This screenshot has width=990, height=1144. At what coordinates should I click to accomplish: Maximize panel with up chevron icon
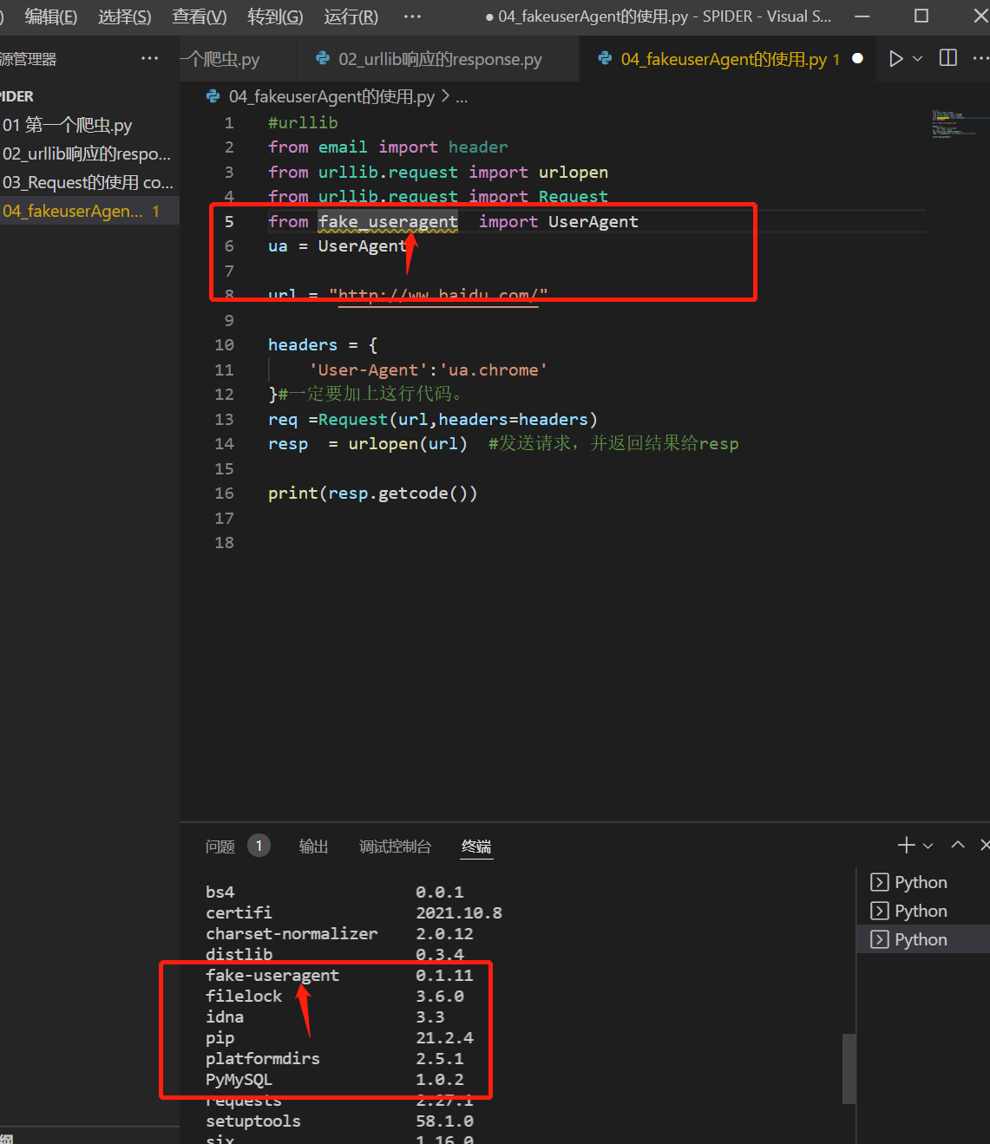coord(958,845)
